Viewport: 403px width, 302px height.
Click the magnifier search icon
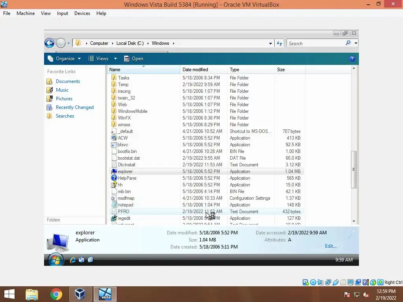click(348, 43)
